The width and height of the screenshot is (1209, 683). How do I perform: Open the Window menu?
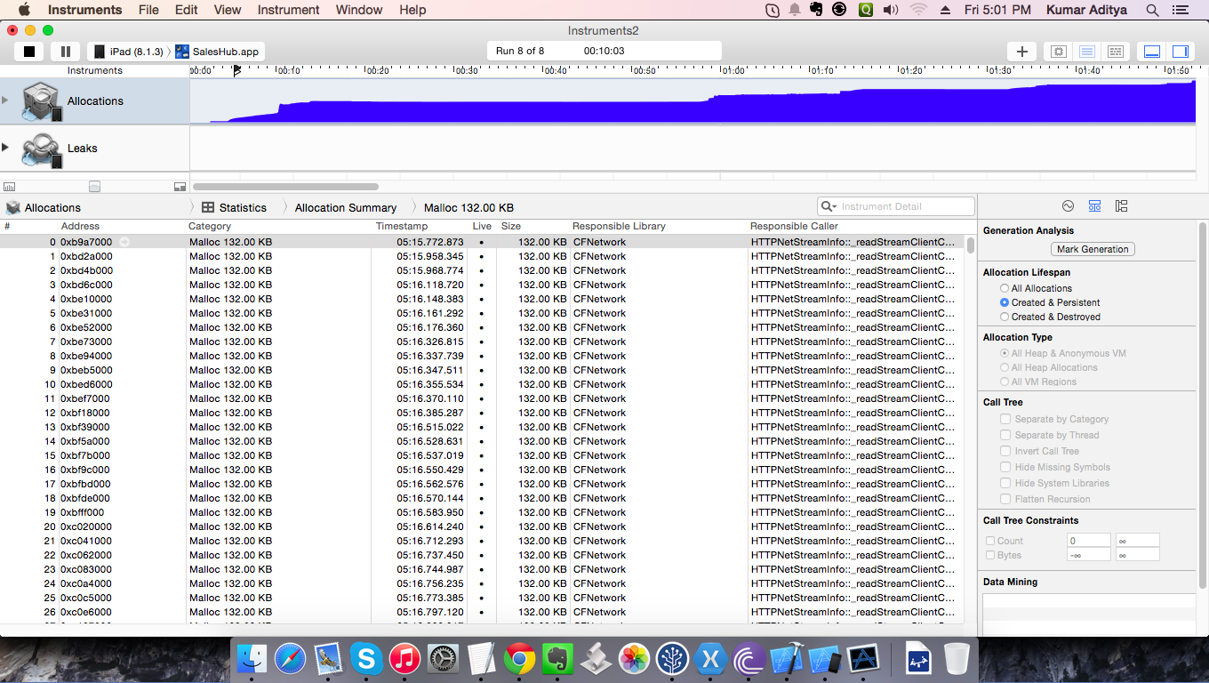coord(359,10)
